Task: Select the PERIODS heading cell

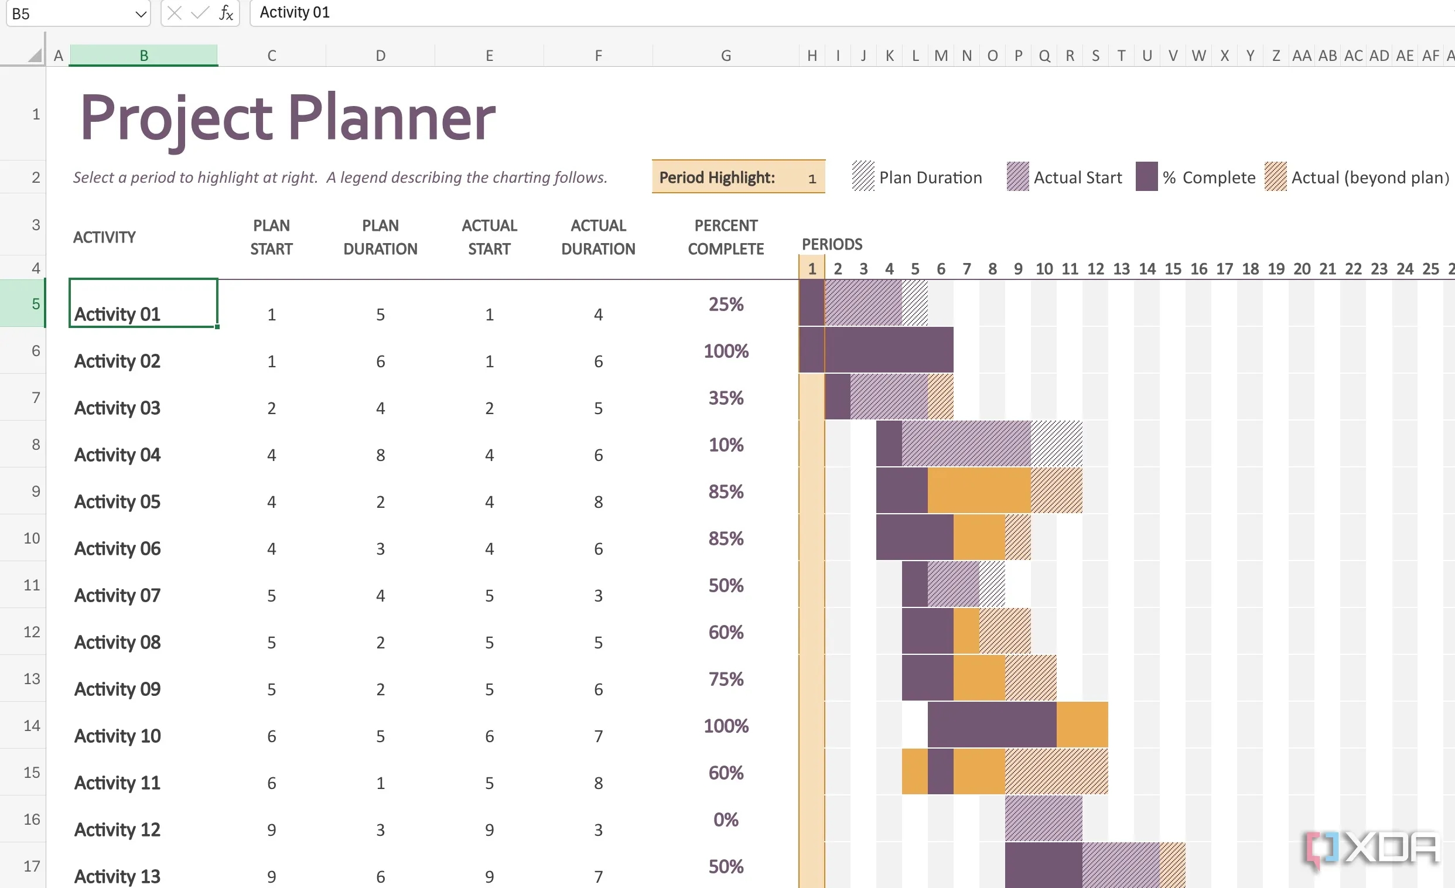Action: [x=832, y=244]
